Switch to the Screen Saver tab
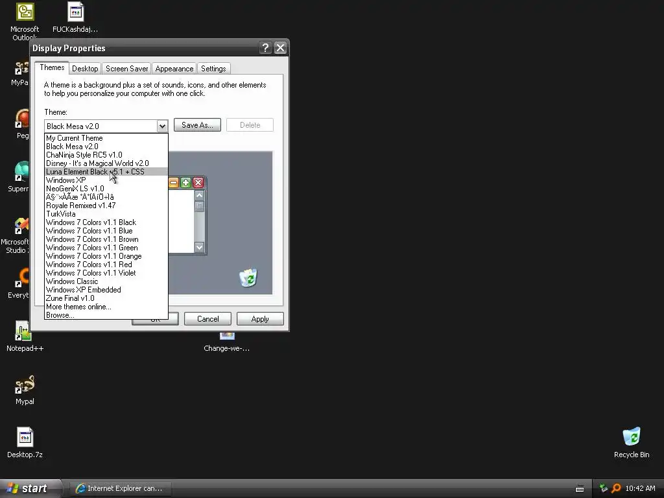This screenshot has width=664, height=498. point(126,69)
